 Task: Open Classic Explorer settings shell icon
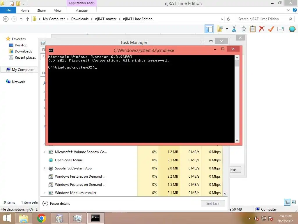point(292,29)
